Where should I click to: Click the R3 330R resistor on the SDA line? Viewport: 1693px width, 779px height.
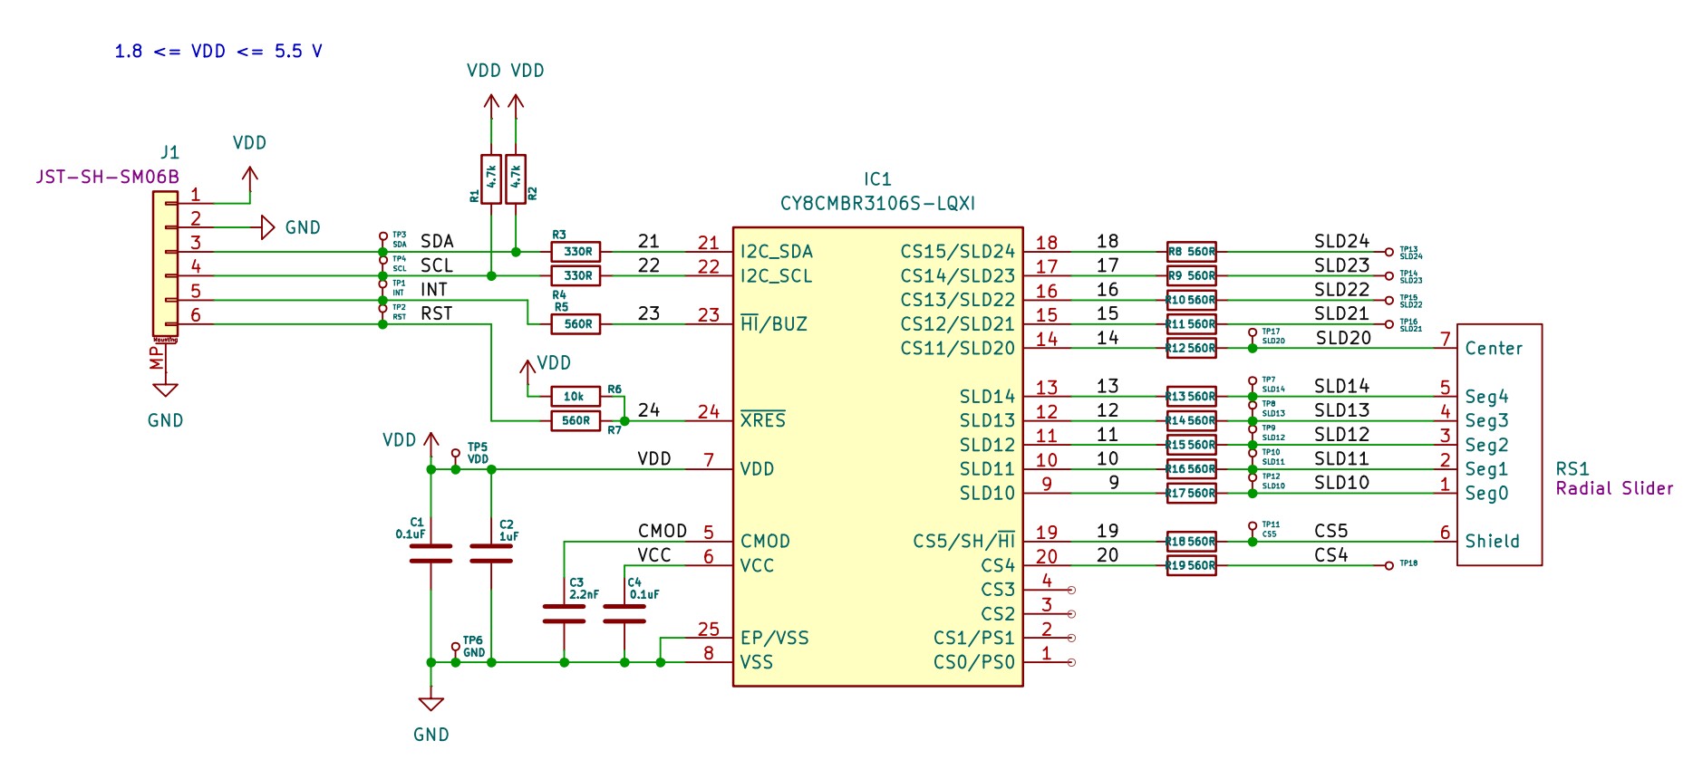pyautogui.click(x=576, y=252)
